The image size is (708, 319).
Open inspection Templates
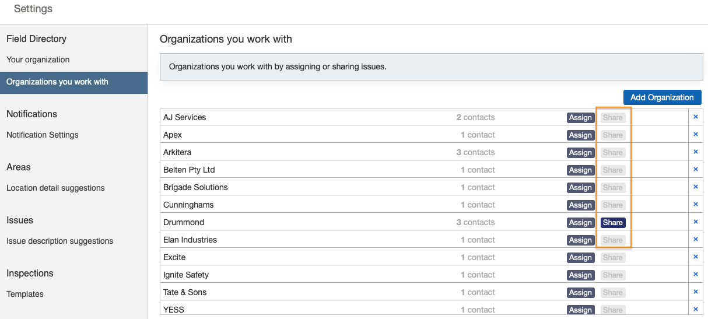[x=24, y=294]
